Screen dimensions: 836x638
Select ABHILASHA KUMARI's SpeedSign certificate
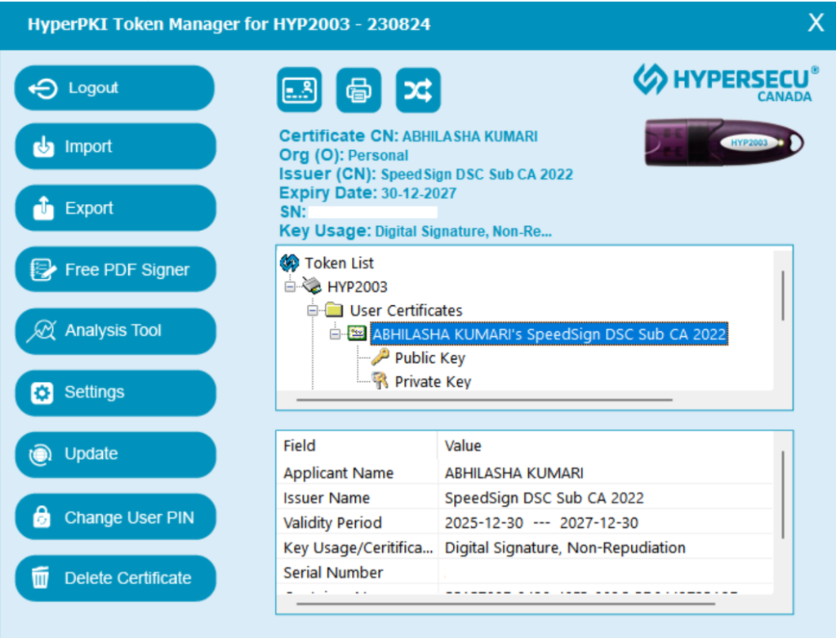(549, 334)
